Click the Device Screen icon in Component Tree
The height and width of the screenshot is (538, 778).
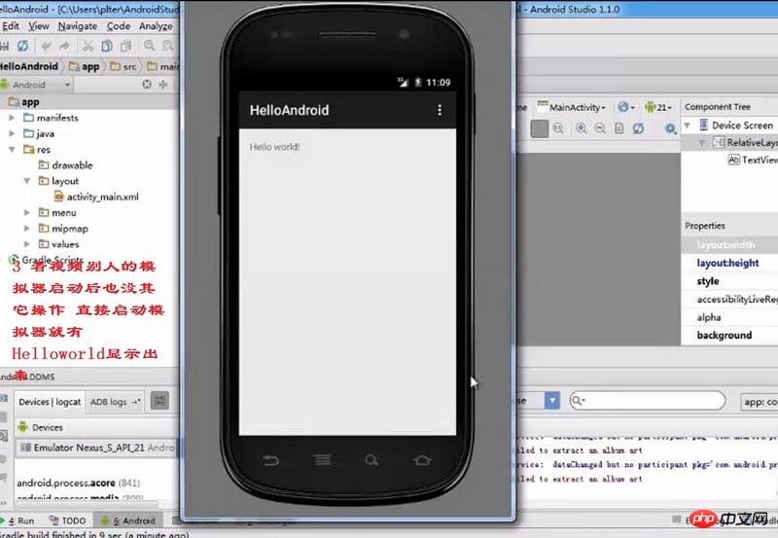tap(703, 125)
